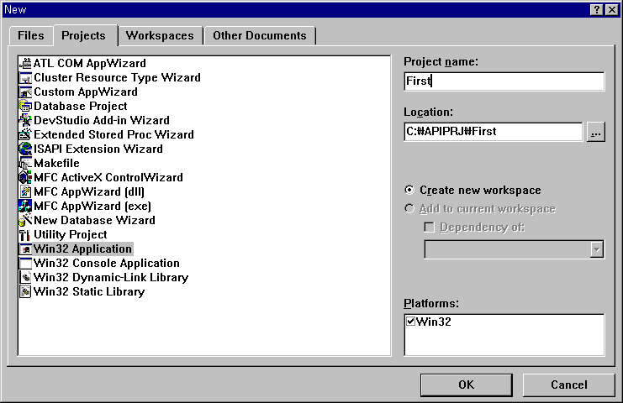Select MFC AppWizard (exe) text

coord(92,207)
